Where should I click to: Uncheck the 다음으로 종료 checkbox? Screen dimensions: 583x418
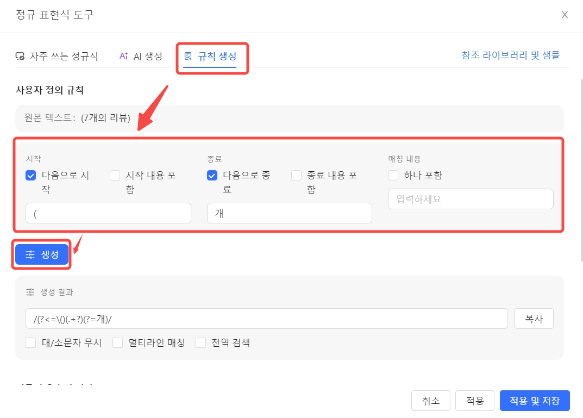[x=212, y=176]
